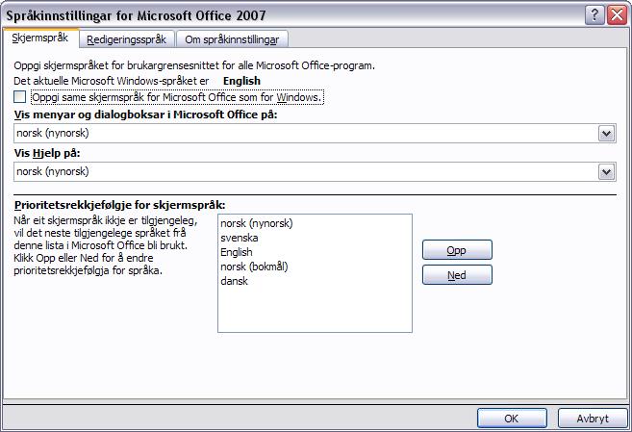Enable same display language as Windows checkbox

click(x=19, y=97)
